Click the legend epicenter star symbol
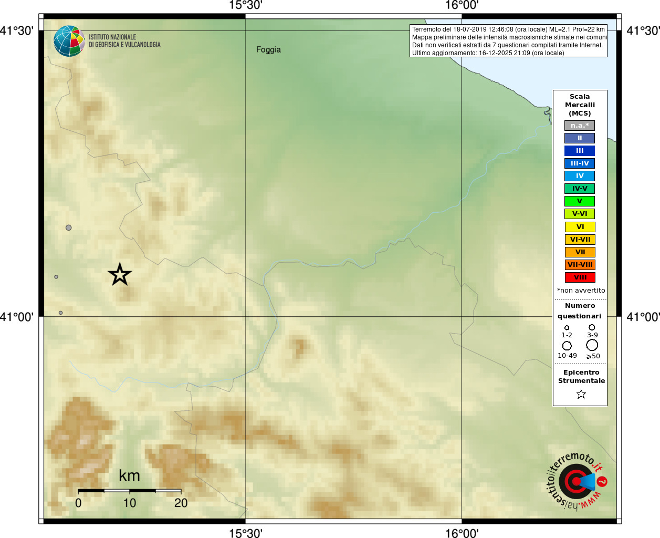Viewport: 660px width, 538px height. point(581,394)
